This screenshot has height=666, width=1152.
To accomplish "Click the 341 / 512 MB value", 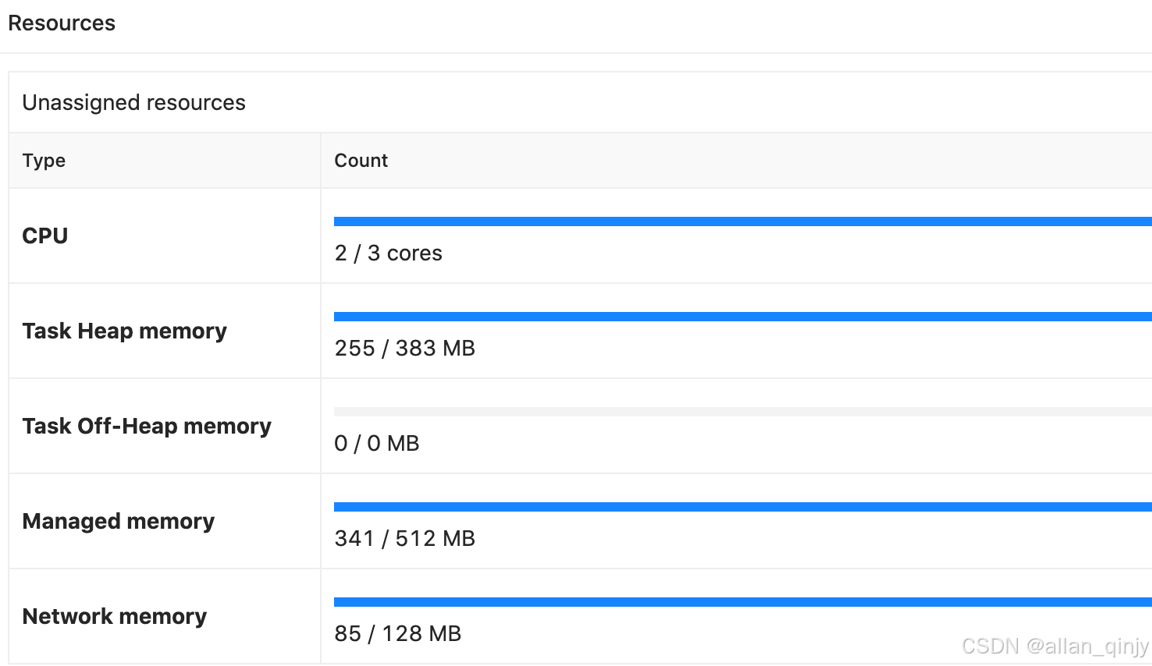I will pyautogui.click(x=404, y=538).
